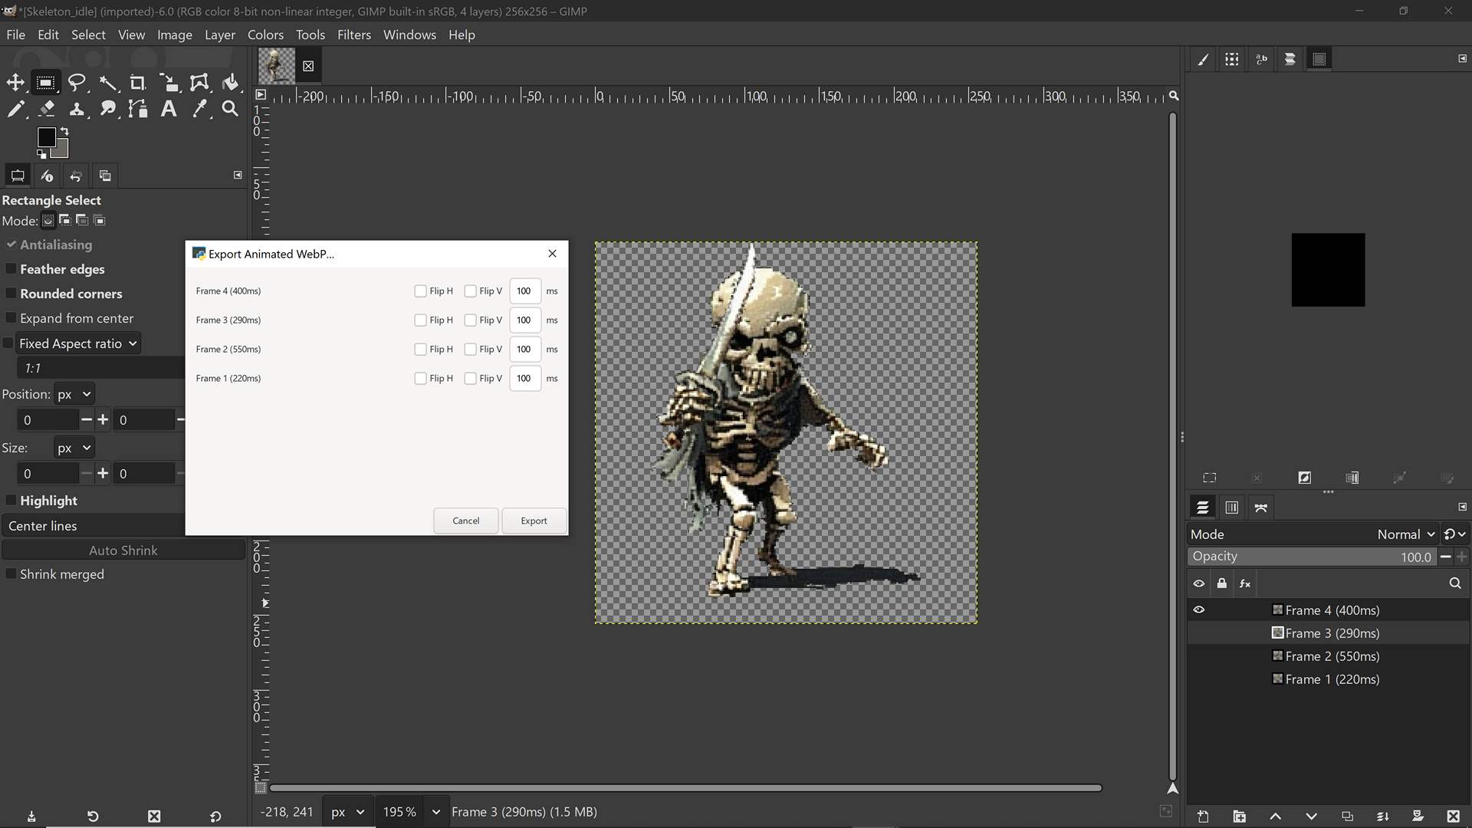Select the Color Picker tool
1472x828 pixels.
point(199,109)
